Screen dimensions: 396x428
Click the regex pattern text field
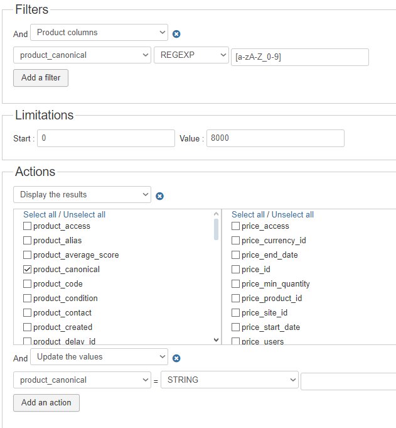point(299,57)
